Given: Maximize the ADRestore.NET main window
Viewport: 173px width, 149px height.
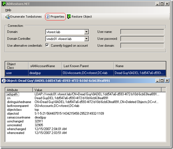Looking at the screenshot, I should [x=162, y=4].
